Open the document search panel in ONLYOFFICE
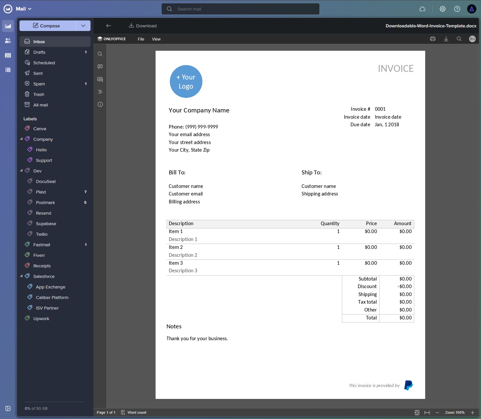The image size is (481, 419). tap(100, 54)
